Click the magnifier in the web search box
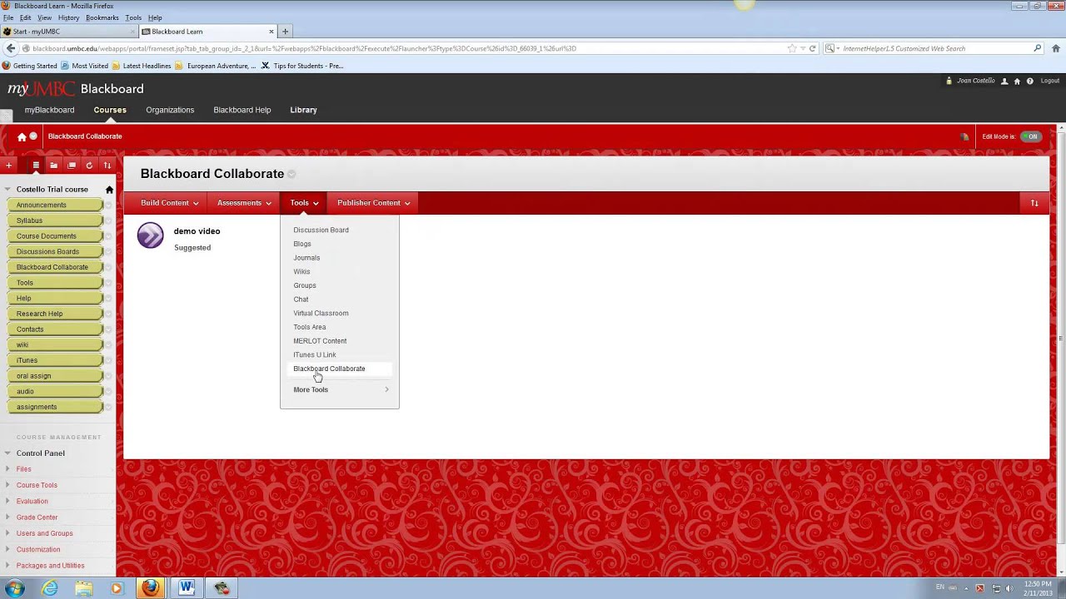Image resolution: width=1066 pixels, height=599 pixels. (x=1038, y=48)
